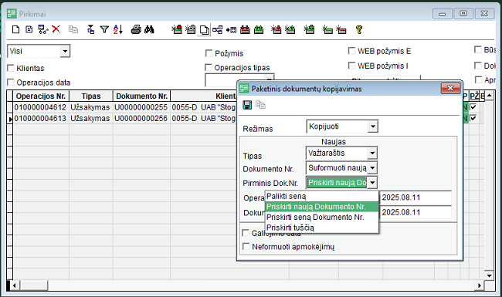Click the greyed-out copy toolbar icon
This screenshot has width=502, height=297.
73,30
